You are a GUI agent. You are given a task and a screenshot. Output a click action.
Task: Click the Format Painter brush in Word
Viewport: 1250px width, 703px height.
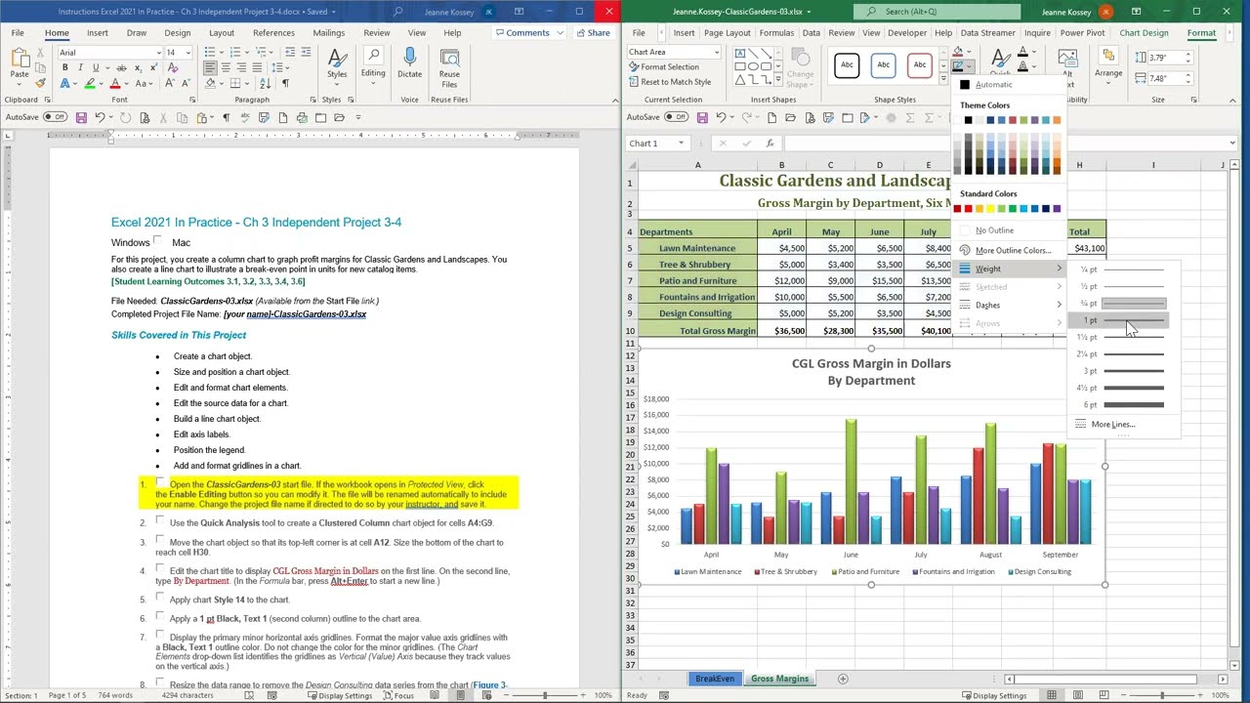(41, 84)
